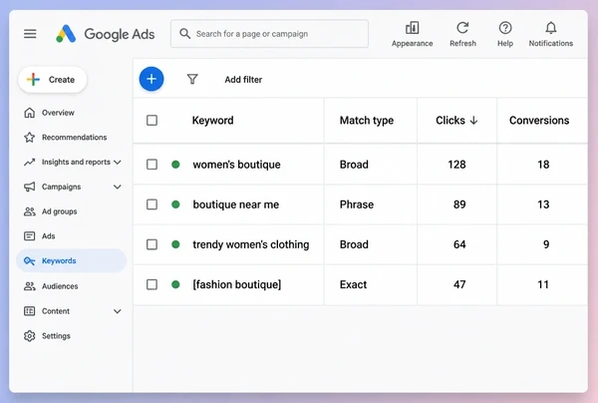Click the 89 clicks value
Image resolution: width=598 pixels, height=403 pixels.
[x=459, y=204]
